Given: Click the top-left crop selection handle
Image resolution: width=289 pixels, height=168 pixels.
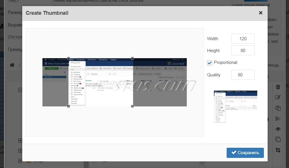Looking at the screenshot, I should (x=68, y=58).
